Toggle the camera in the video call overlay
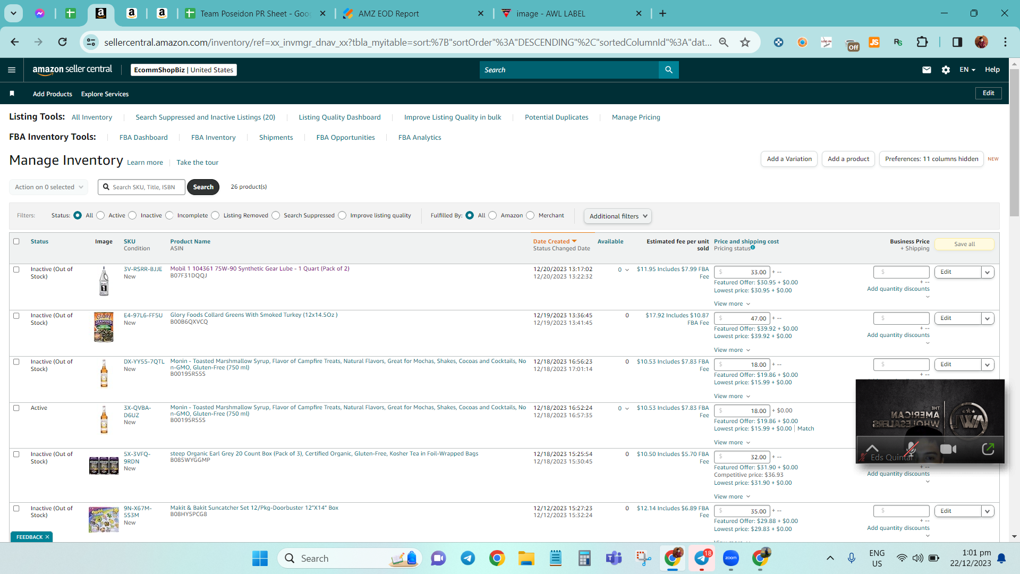Viewport: 1020px width, 574px height. click(948, 450)
